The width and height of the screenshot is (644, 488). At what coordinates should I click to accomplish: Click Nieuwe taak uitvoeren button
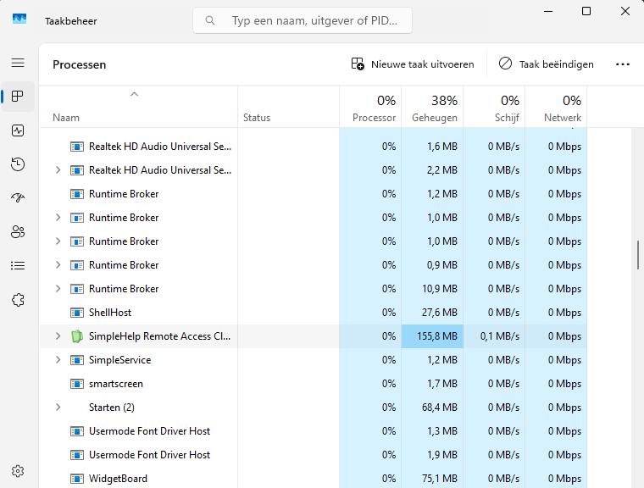[x=413, y=64]
